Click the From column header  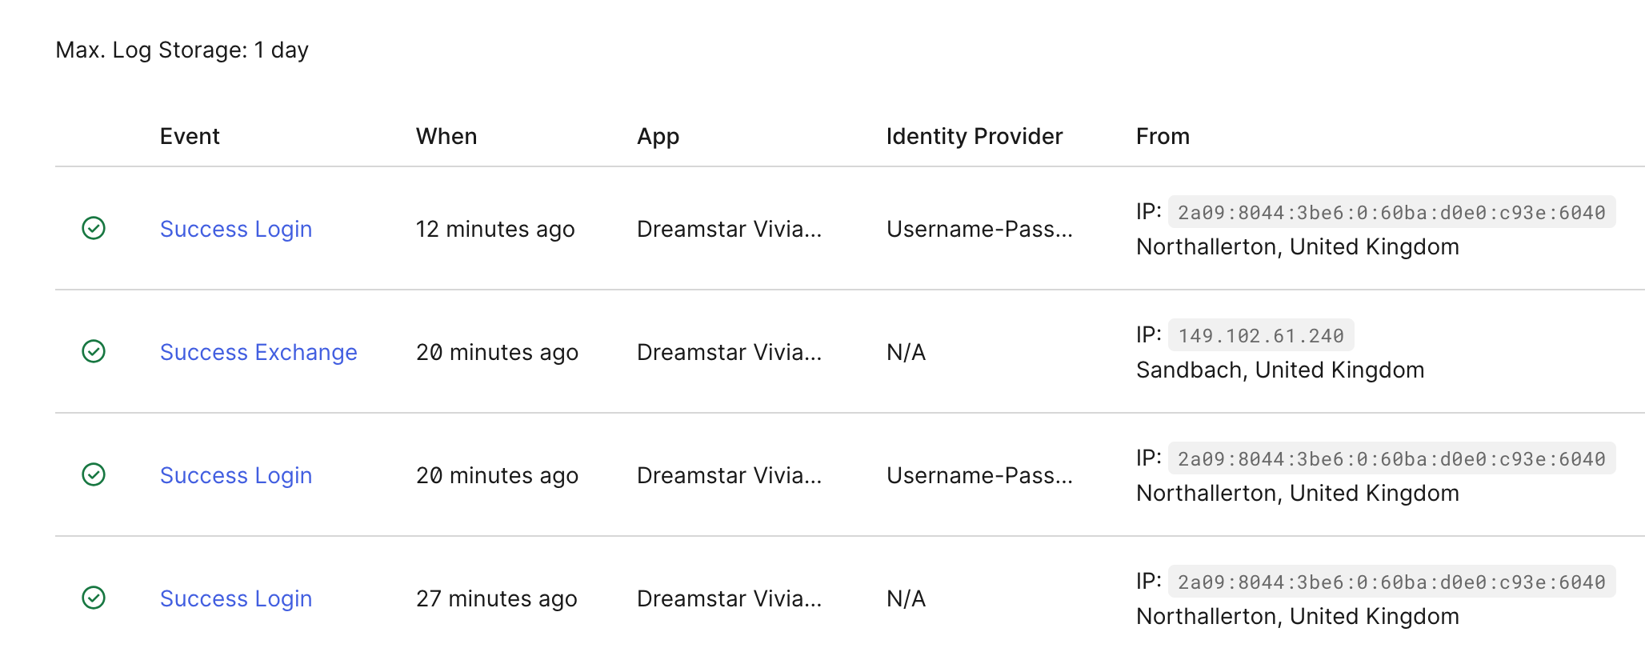[1163, 136]
